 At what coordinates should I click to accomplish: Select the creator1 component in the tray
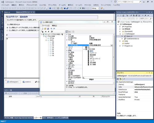[x=27, y=82]
